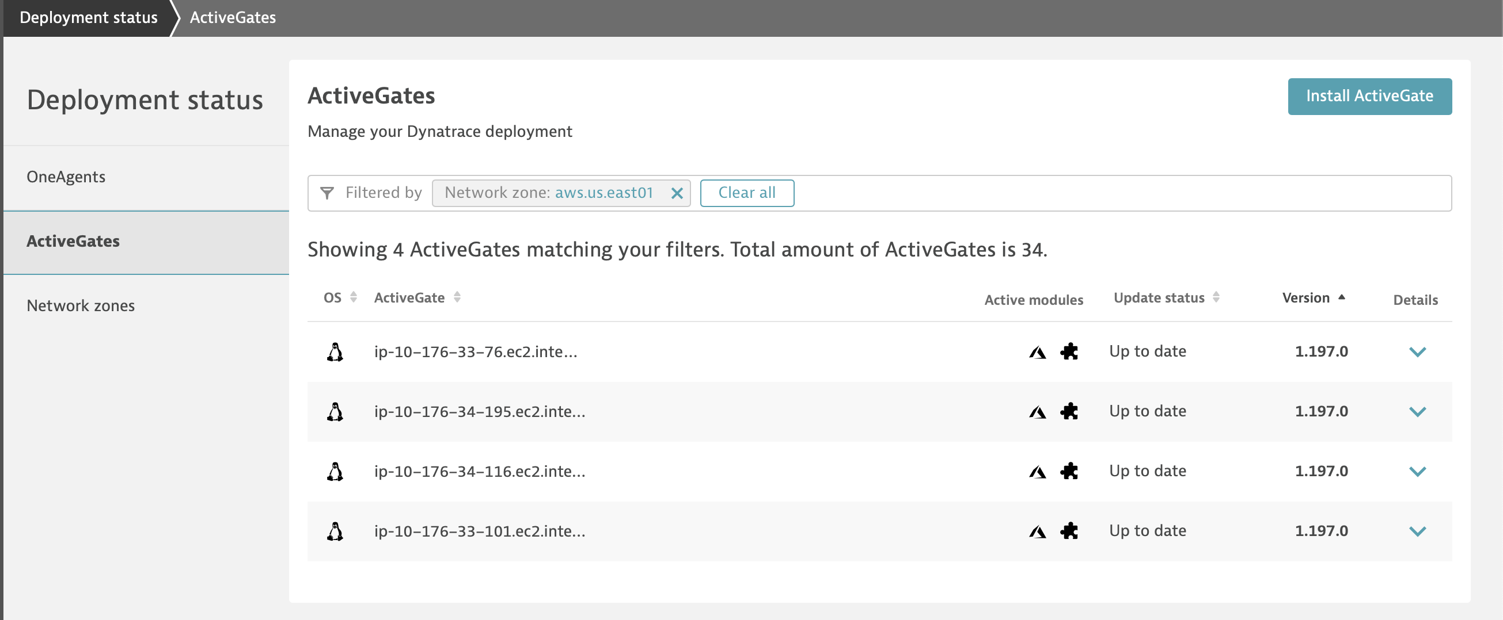Viewport: 1503px width, 620px height.
Task: Click Up to date status of ip-10-176-34-116
Action: (1147, 471)
